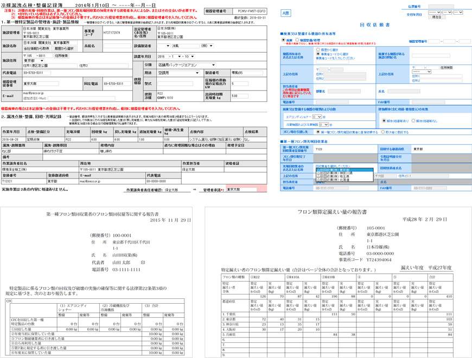Click the PCMV-FW5T-EGFD 機器管理番号 value
Image resolution: width=472 pixels, height=358 pixels.
tap(251, 11)
